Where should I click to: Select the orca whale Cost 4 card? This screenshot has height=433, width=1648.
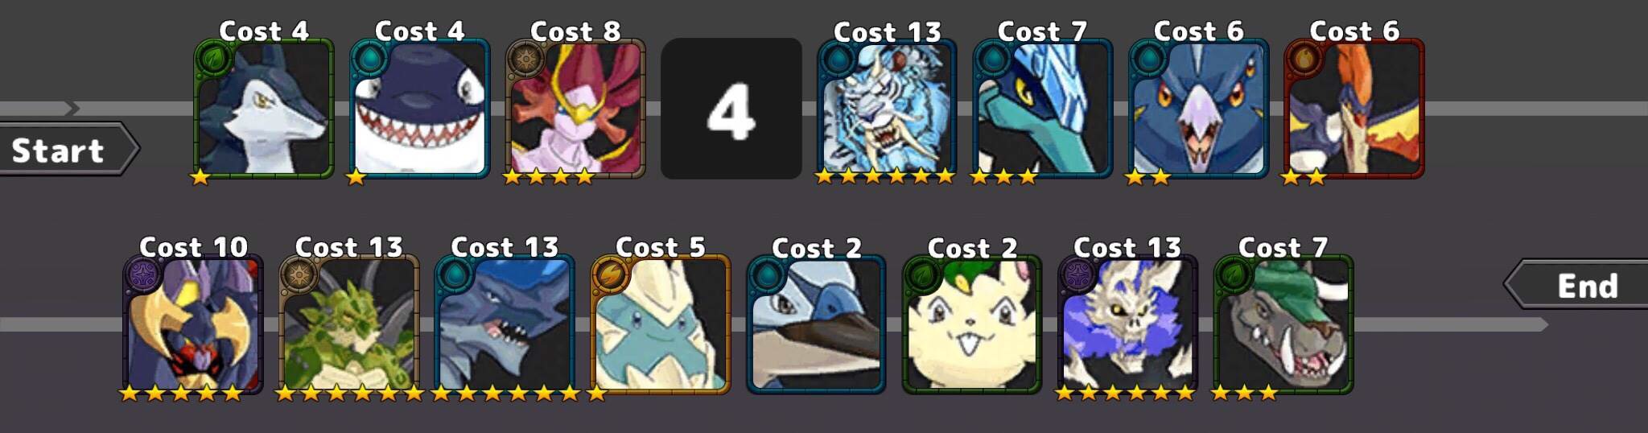pyautogui.click(x=420, y=108)
